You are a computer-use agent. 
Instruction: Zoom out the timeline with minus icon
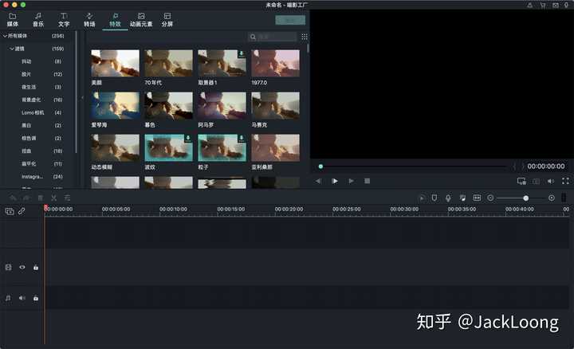click(490, 198)
